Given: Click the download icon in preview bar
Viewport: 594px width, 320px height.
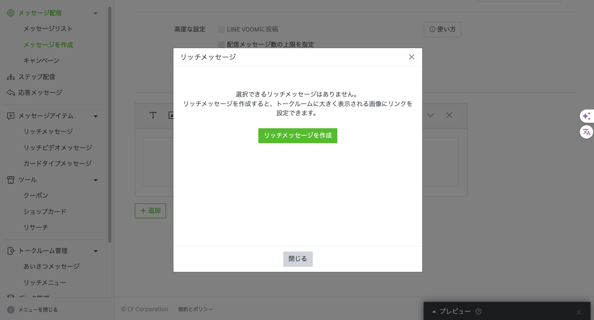Looking at the screenshot, I should tap(579, 312).
